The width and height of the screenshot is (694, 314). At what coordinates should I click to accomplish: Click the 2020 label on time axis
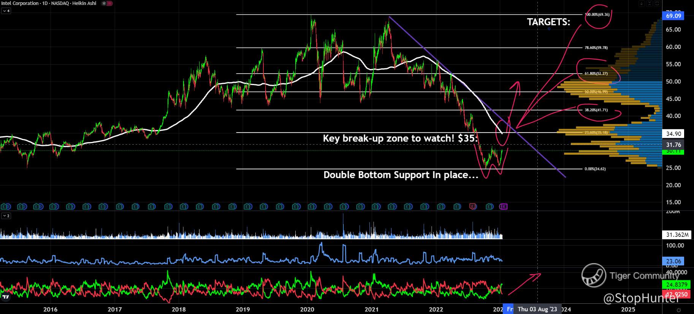(x=307, y=309)
